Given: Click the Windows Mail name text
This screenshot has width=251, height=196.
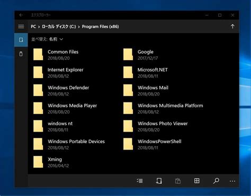Looking at the screenshot, I should pyautogui.click(x=153, y=88).
